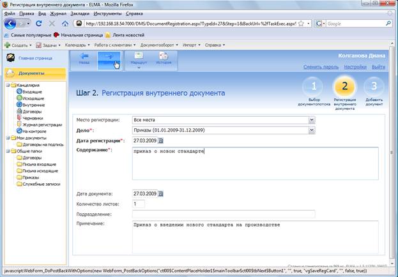Viewport: 398px width, 277px height.
Task: Open the Firefox 'Вид' menu
Action: [x=42, y=13]
